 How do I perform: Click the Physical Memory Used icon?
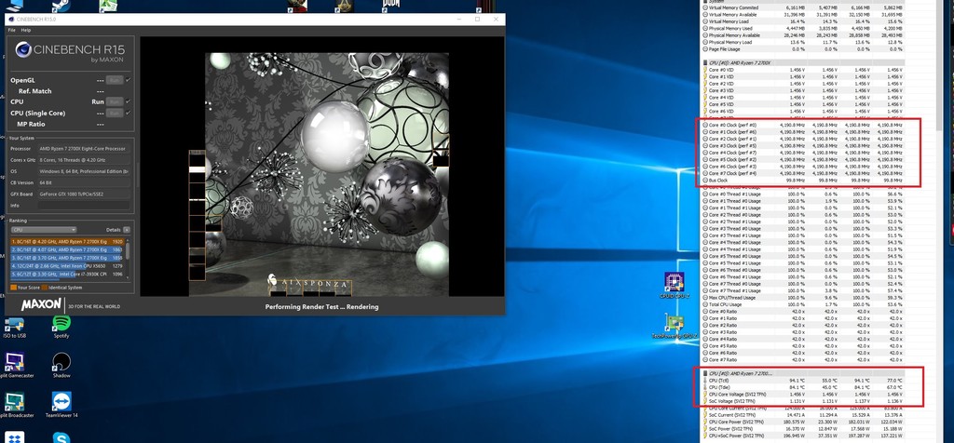[x=705, y=28]
